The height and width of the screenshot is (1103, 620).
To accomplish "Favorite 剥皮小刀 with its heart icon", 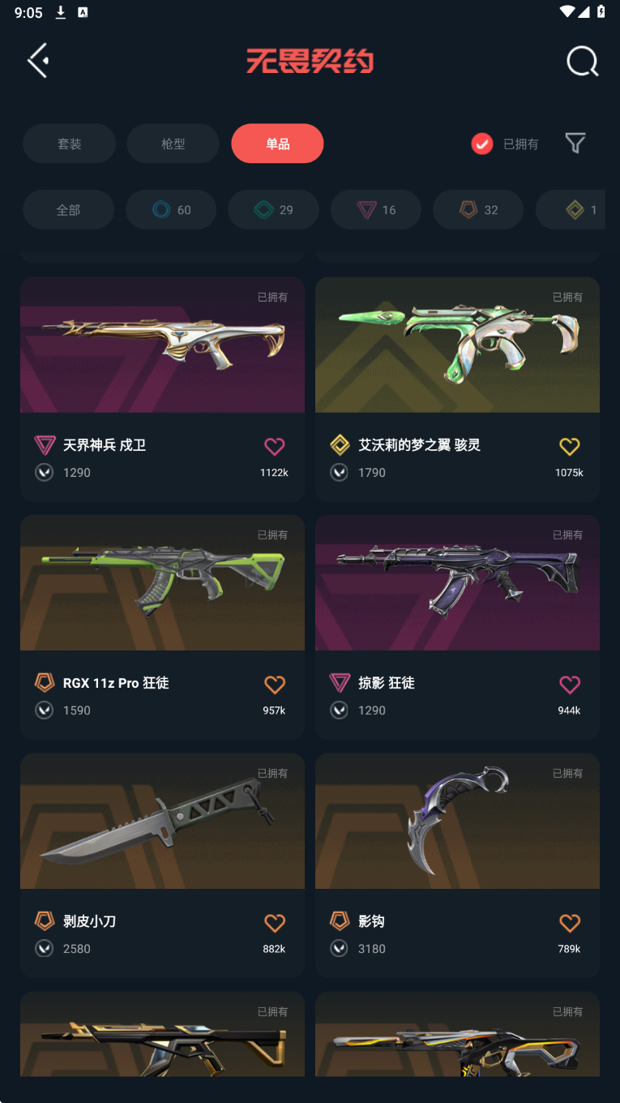I will [x=275, y=923].
